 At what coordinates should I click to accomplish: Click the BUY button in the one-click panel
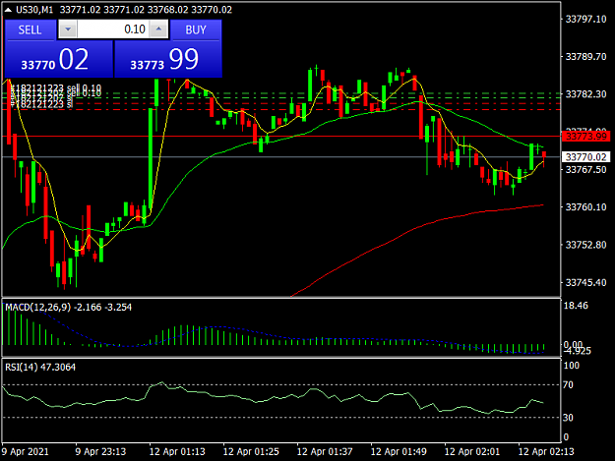click(x=196, y=29)
